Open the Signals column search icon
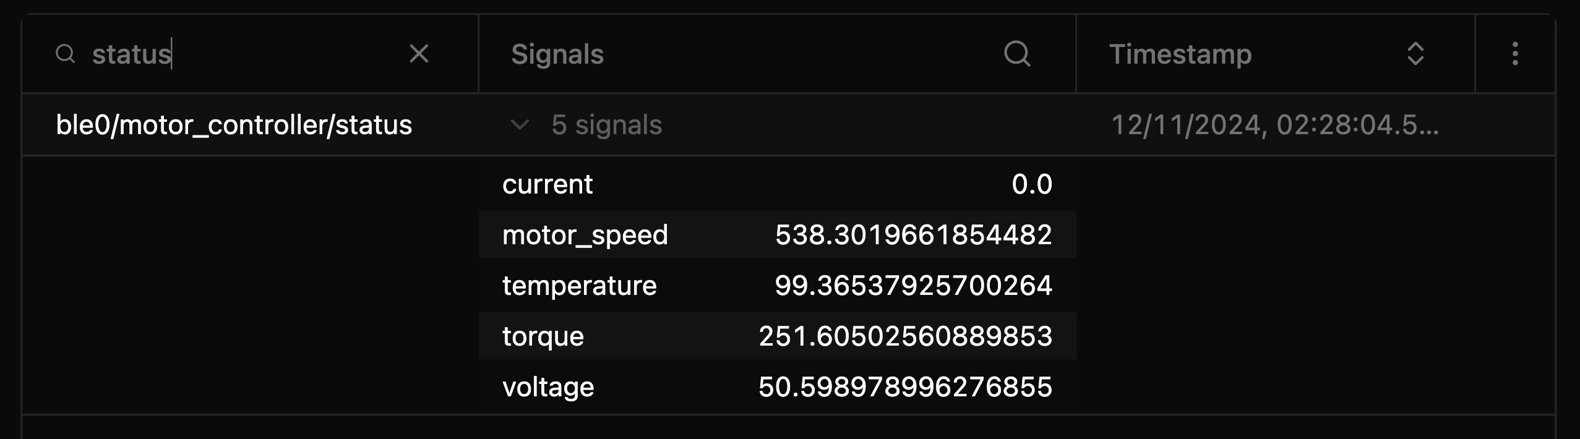The height and width of the screenshot is (439, 1580). click(x=1018, y=54)
